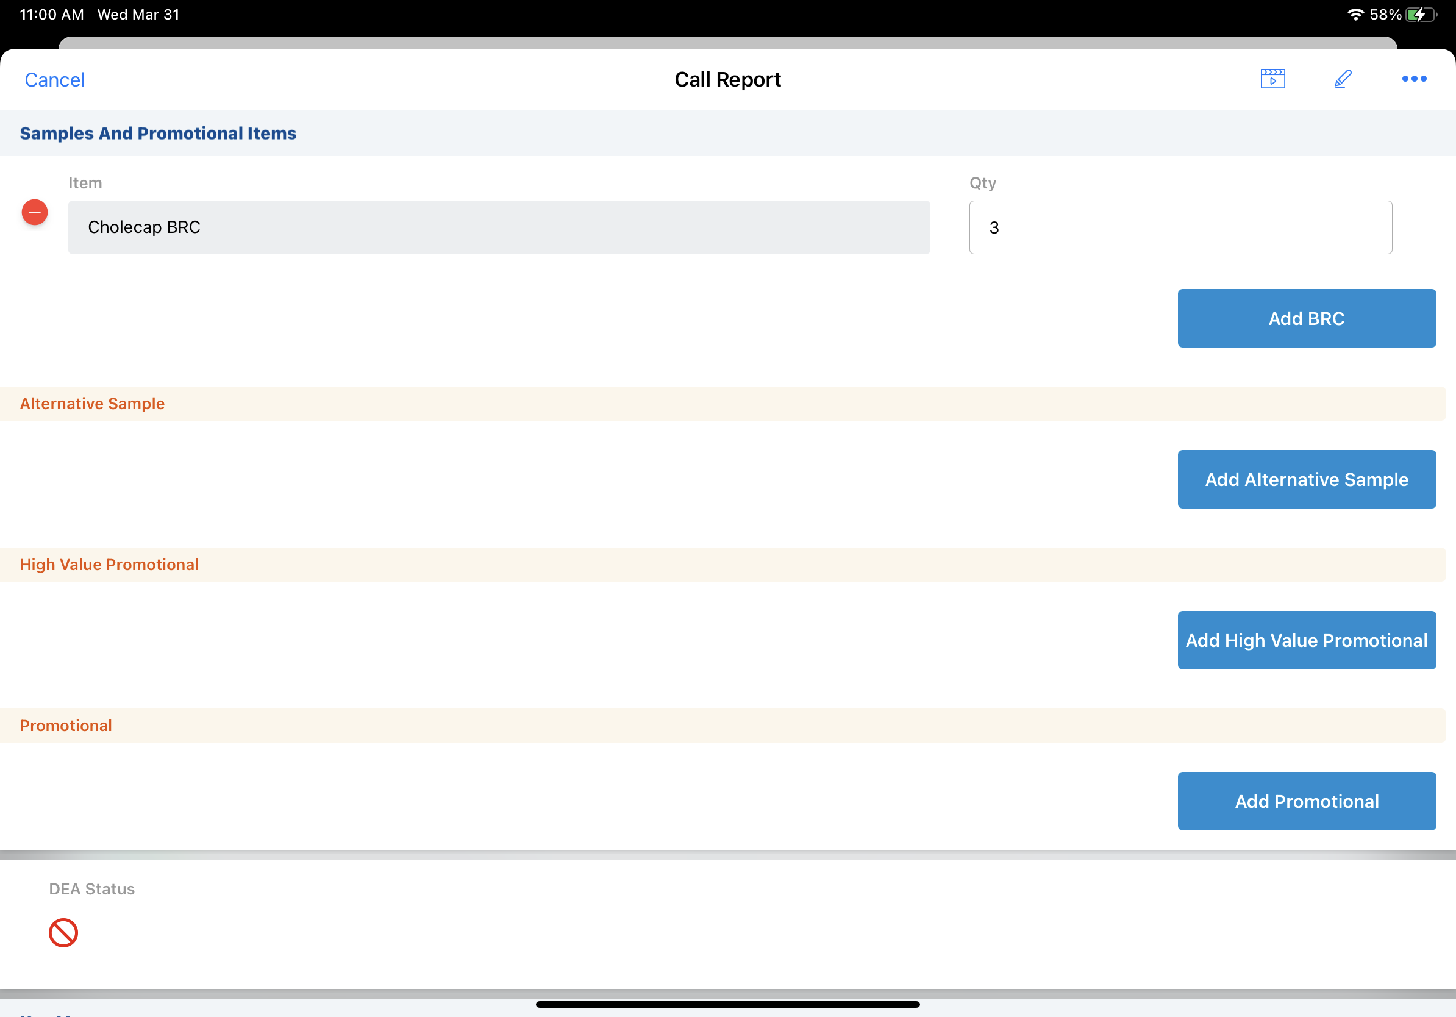Image resolution: width=1456 pixels, height=1017 pixels.
Task: Tap the Wi-Fi status icon
Action: point(1355,15)
